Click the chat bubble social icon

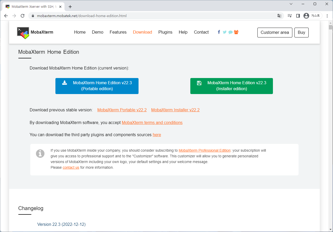(x=230, y=32)
